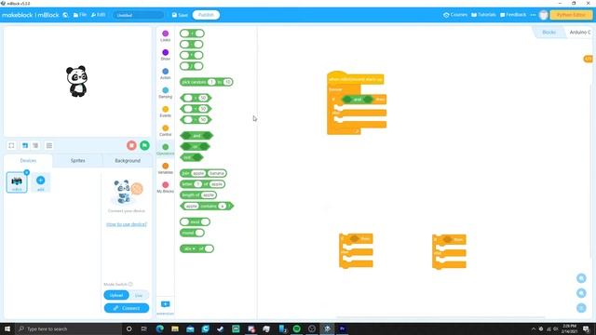Screen dimensions: 596x335
Task: Switch stage to full screen mode
Action: tap(11, 145)
